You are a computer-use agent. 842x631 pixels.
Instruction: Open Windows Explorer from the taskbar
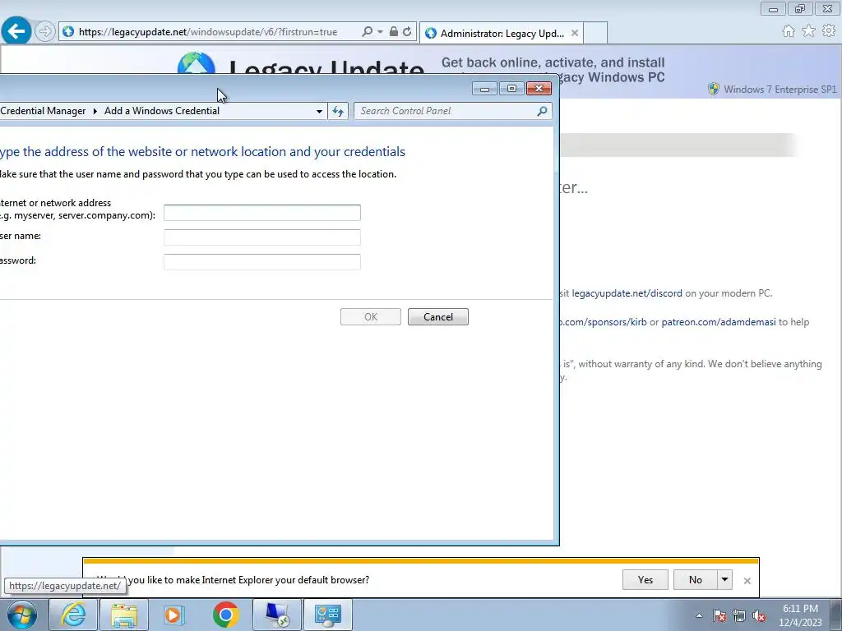coord(124,615)
